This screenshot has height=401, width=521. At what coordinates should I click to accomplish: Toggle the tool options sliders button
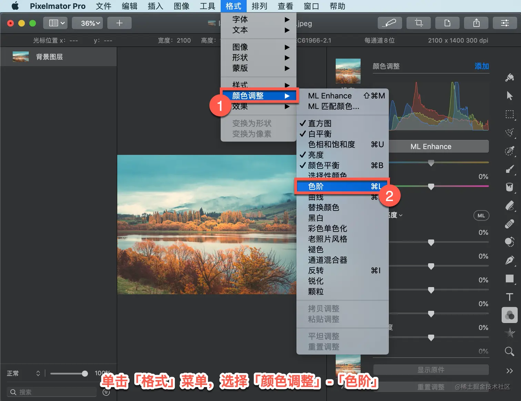coord(505,23)
